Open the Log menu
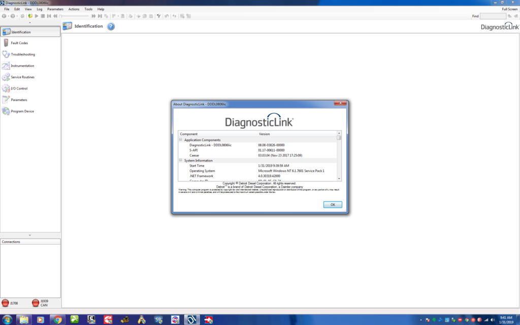The image size is (520, 325). pos(40,9)
